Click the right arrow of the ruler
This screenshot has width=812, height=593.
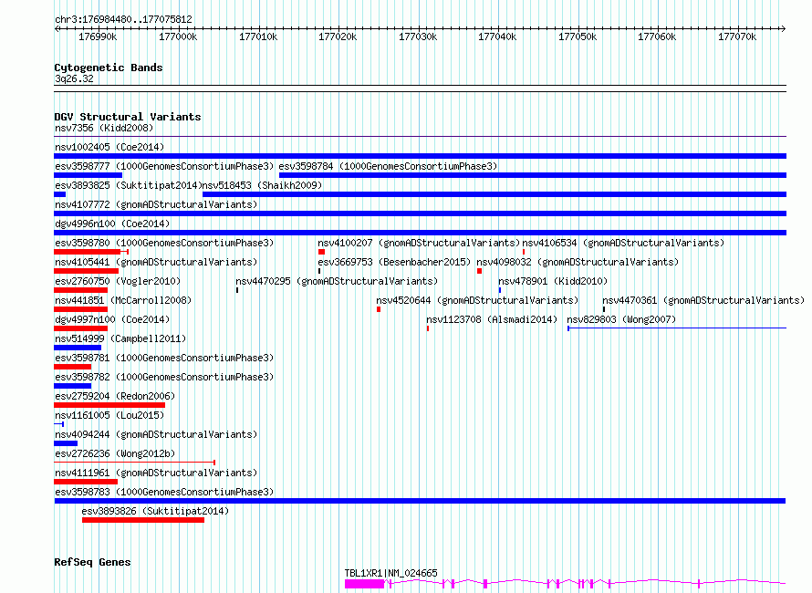(x=783, y=28)
